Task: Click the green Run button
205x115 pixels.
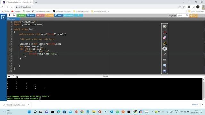Action: (x=21, y=15)
